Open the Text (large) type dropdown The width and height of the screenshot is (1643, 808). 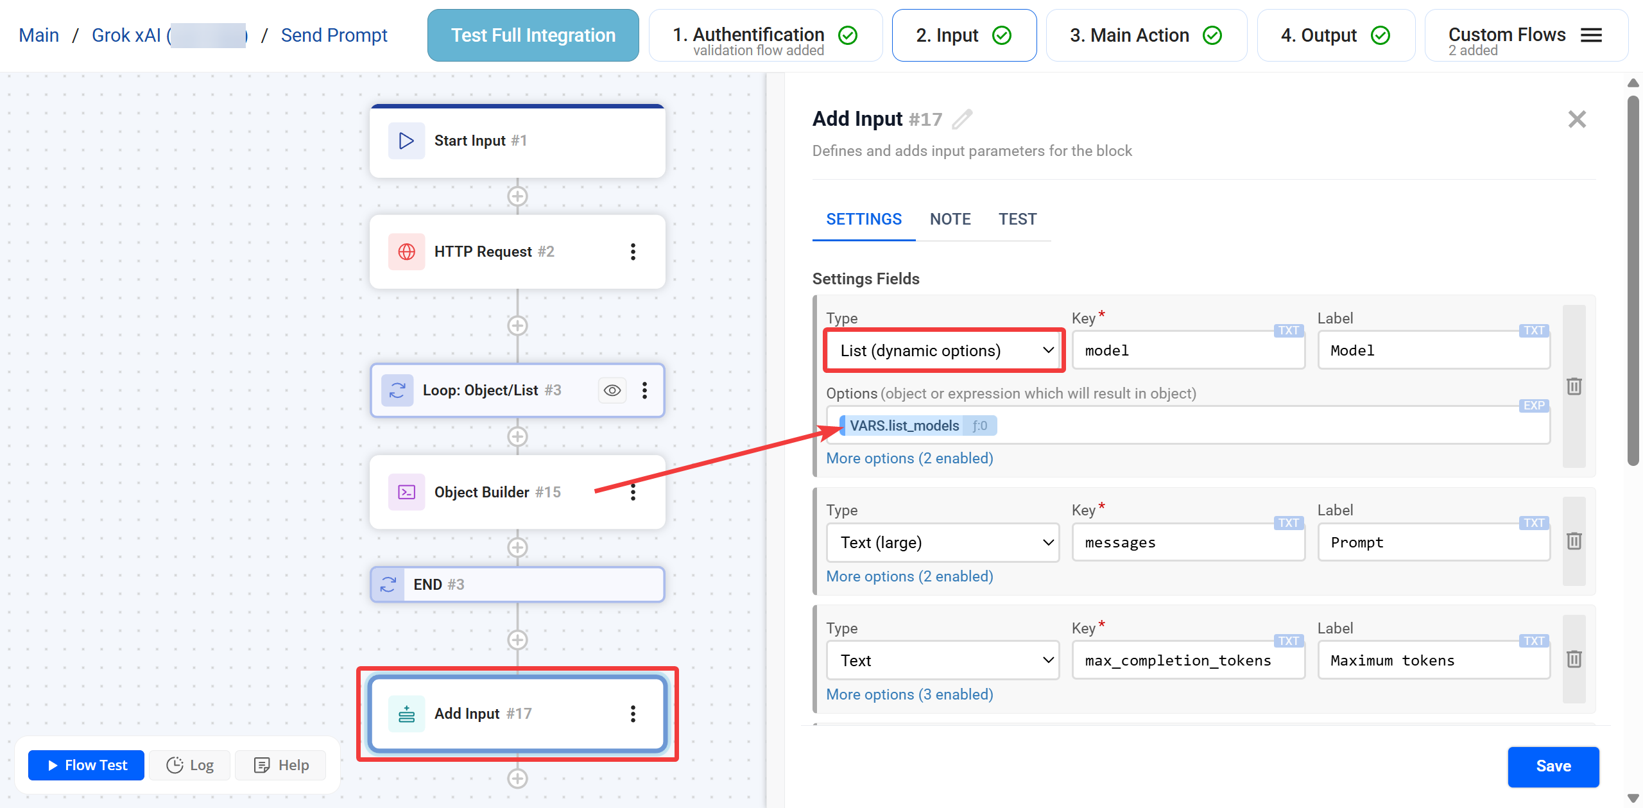tap(942, 542)
